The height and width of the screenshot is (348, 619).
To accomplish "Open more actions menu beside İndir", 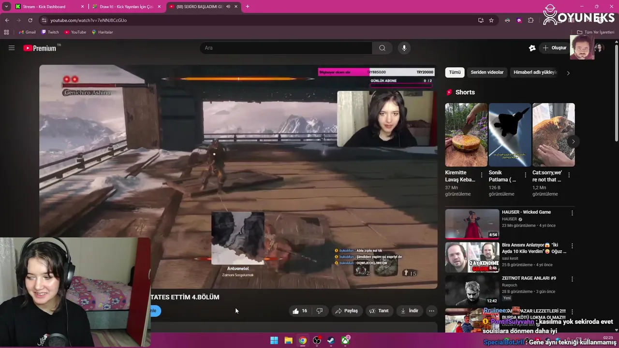I will click(x=431, y=311).
